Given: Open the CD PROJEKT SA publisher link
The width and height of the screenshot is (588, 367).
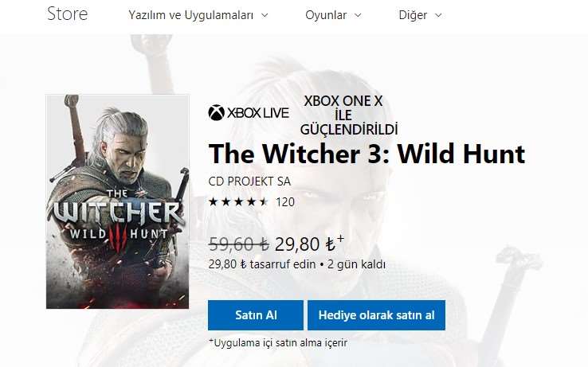Looking at the screenshot, I should point(249,182).
